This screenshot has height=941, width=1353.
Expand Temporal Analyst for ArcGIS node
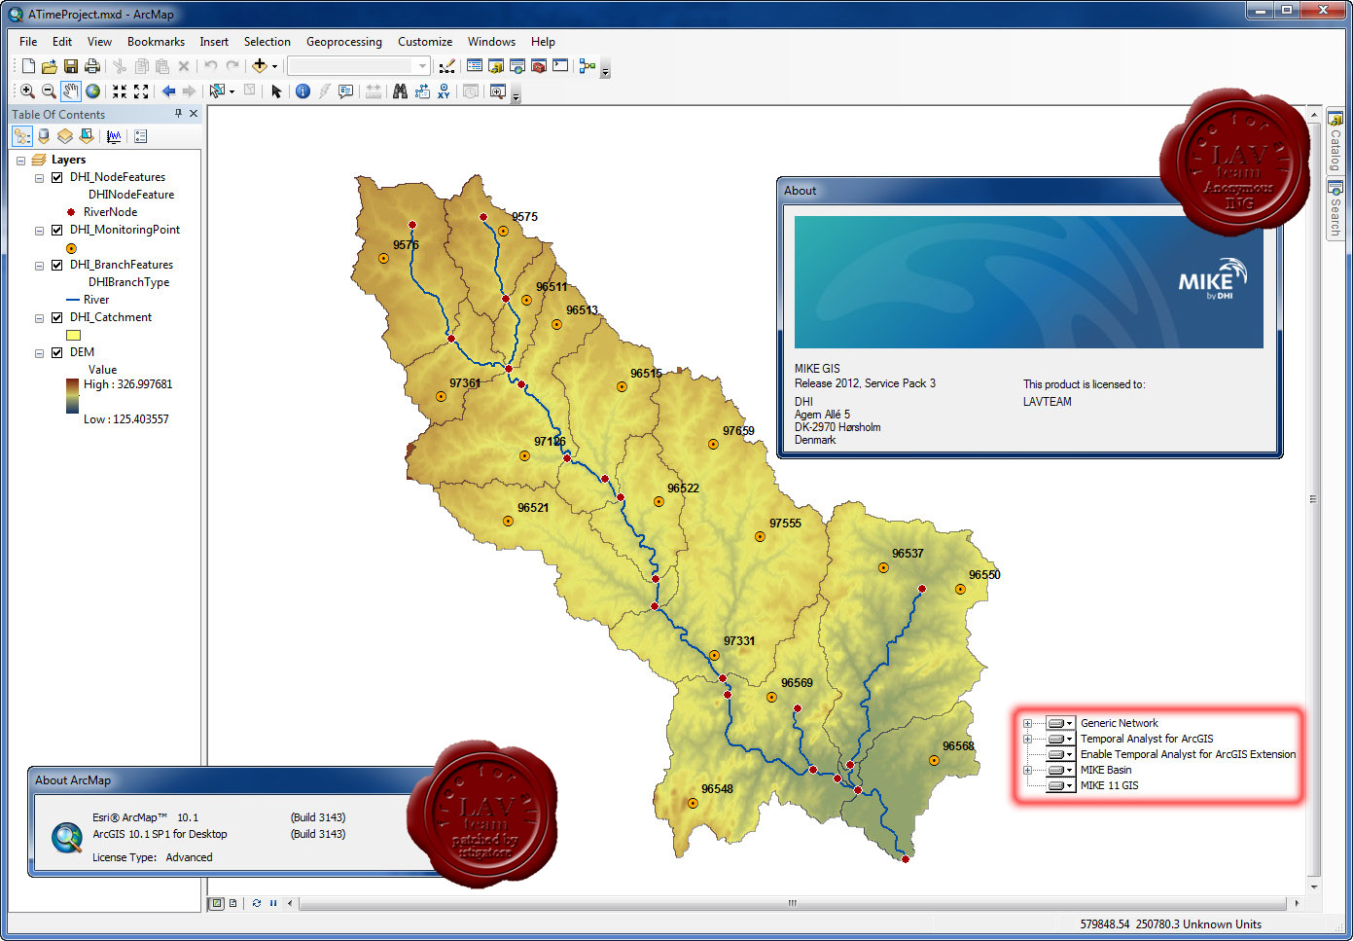tap(1027, 739)
